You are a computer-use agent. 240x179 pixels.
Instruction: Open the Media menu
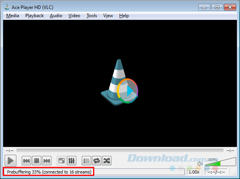pyautogui.click(x=12, y=16)
